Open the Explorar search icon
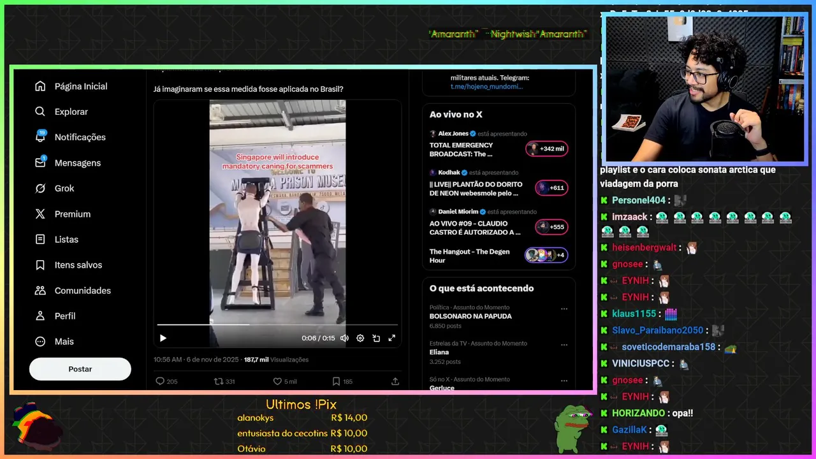Screen dimensions: 816x459 point(40,112)
